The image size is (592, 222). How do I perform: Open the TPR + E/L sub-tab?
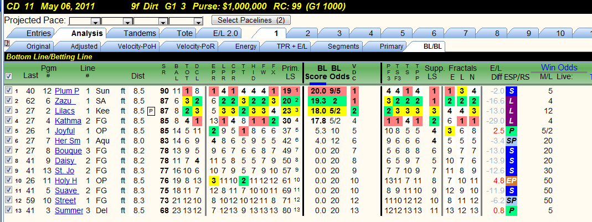pos(292,47)
